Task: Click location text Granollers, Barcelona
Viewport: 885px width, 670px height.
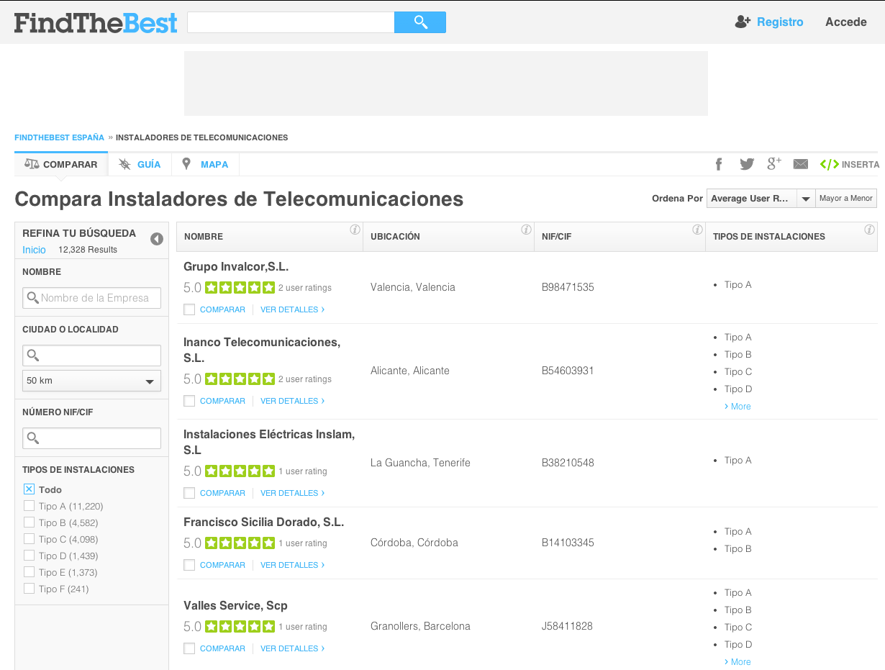Action: 420,626
